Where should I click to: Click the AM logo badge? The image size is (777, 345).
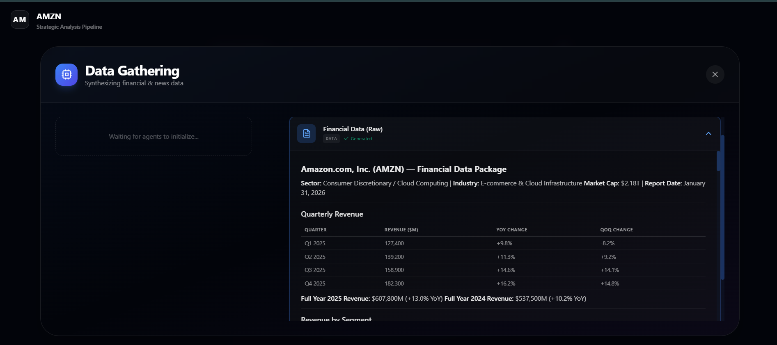click(20, 20)
